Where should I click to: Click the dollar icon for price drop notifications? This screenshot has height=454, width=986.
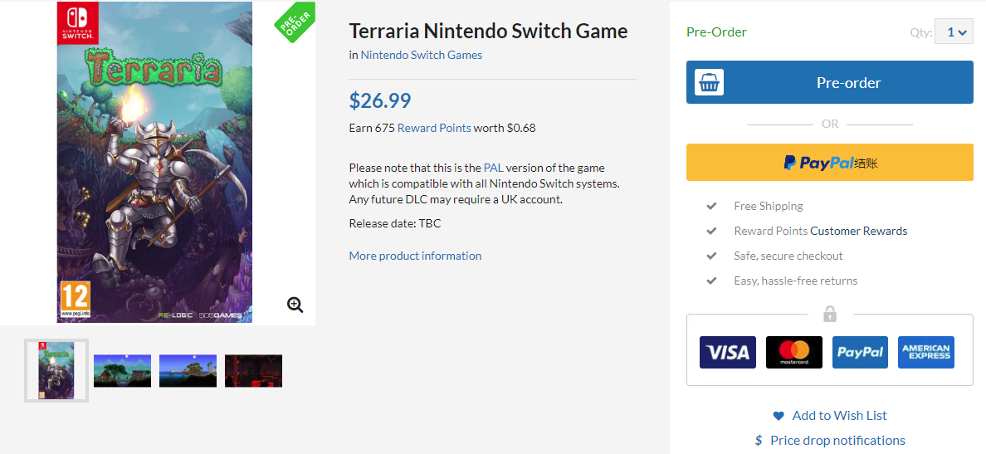tap(759, 441)
